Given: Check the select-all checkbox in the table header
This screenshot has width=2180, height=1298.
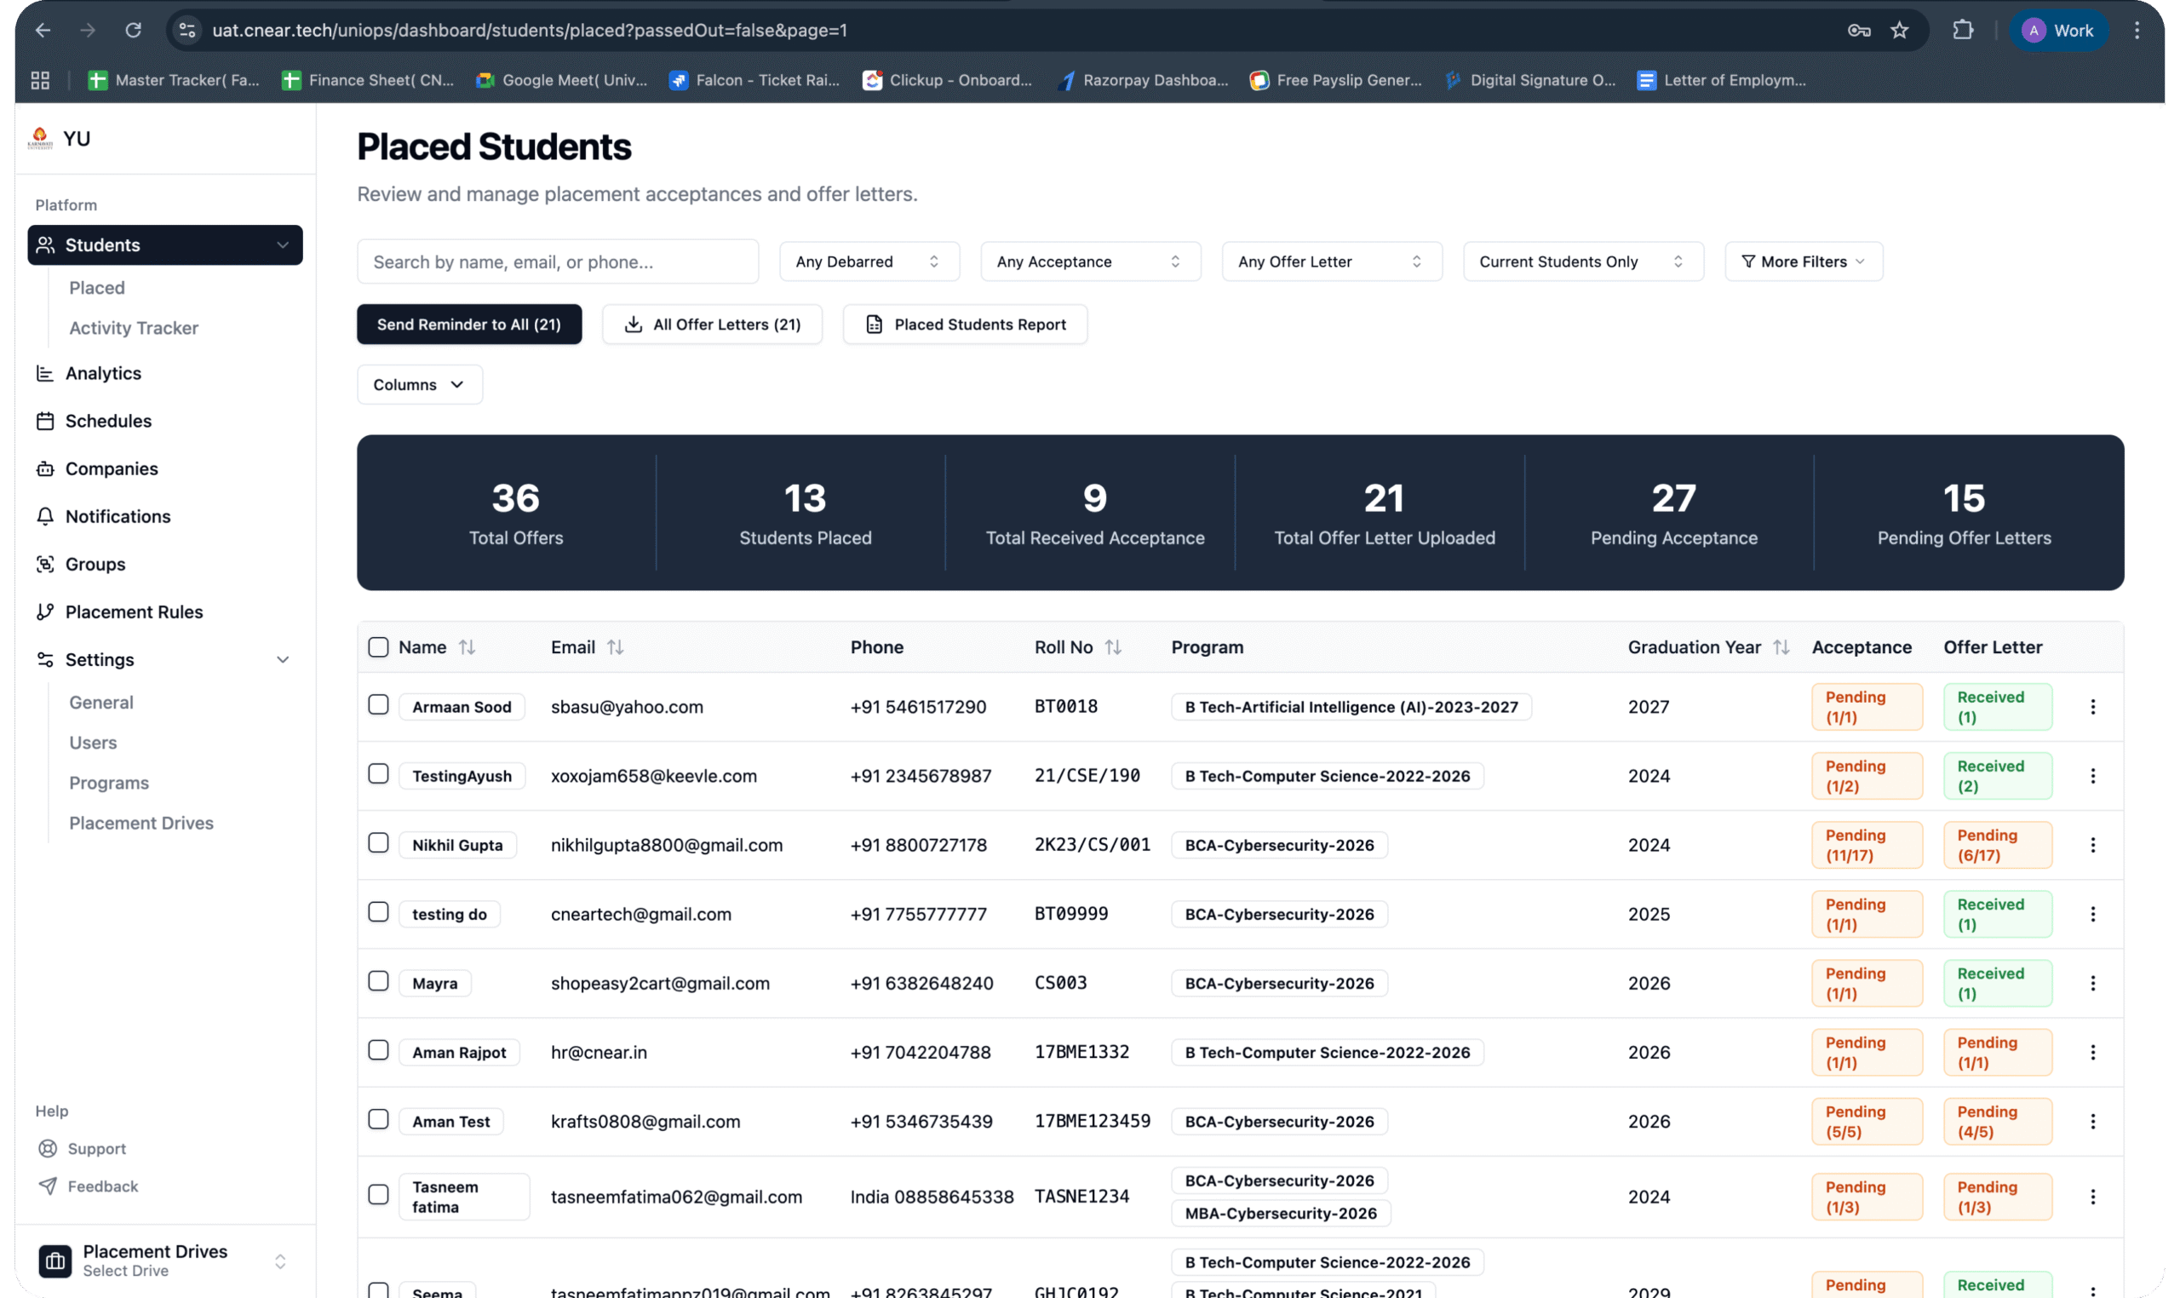Looking at the screenshot, I should (378, 647).
